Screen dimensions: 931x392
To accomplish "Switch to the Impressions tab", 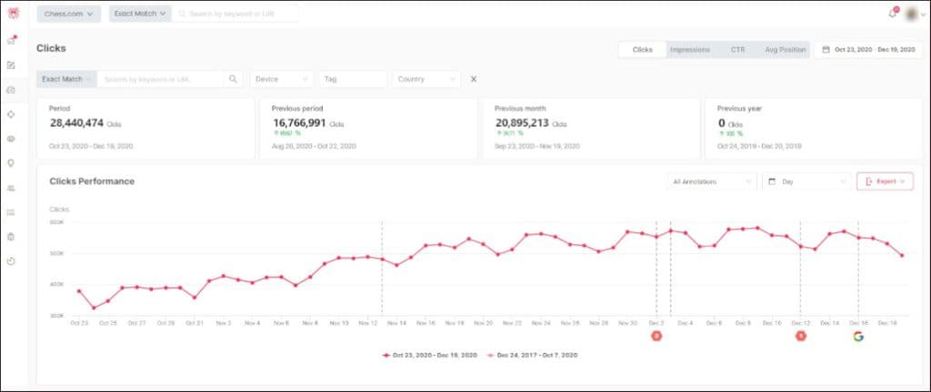I will pyautogui.click(x=690, y=50).
